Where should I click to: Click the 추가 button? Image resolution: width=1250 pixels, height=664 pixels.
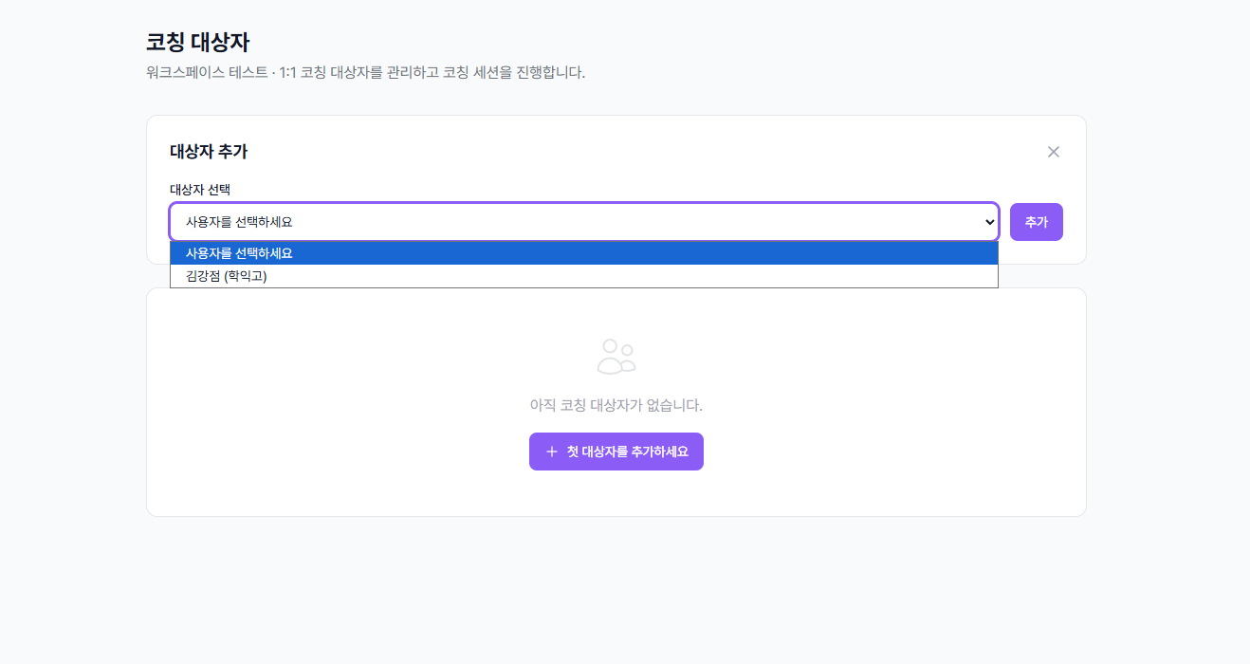click(1036, 221)
